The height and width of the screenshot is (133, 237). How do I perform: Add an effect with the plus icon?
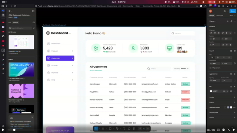234,102
